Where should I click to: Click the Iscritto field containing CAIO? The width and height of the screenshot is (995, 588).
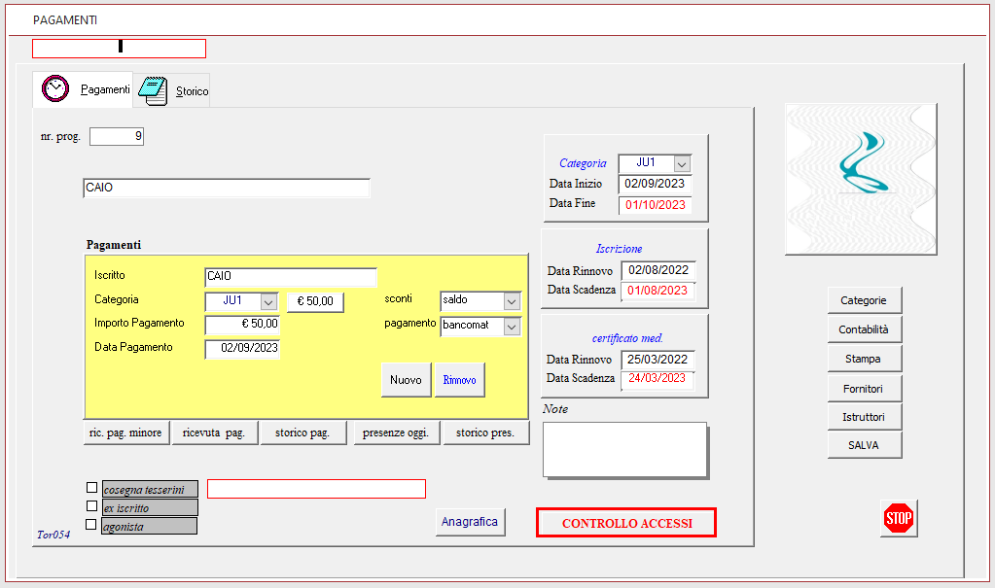(x=291, y=277)
